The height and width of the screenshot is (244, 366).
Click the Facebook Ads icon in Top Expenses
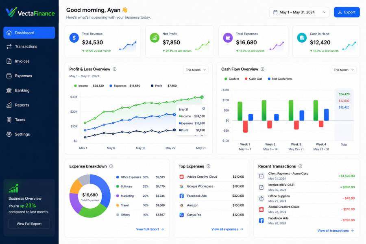(x=182, y=196)
